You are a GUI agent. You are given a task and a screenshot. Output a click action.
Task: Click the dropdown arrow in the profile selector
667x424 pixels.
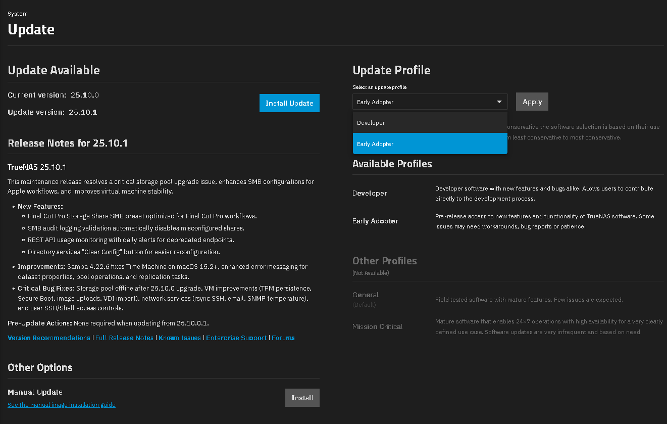[499, 102]
